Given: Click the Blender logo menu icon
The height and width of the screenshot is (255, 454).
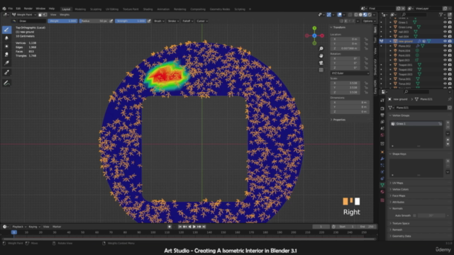Looking at the screenshot, I should 4,8.
